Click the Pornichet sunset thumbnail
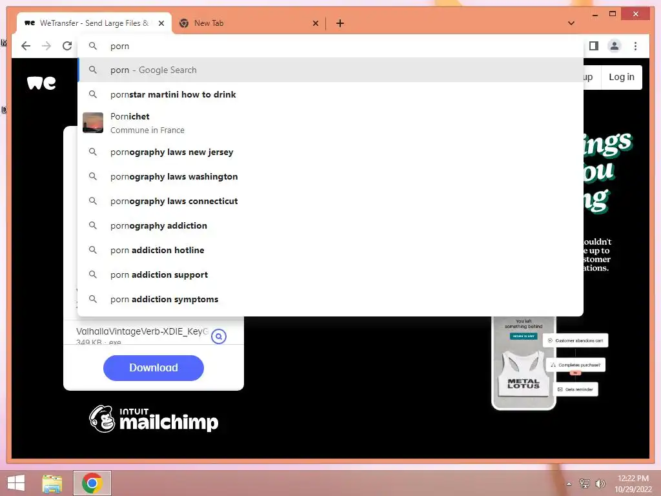The height and width of the screenshot is (496, 661). [x=93, y=123]
